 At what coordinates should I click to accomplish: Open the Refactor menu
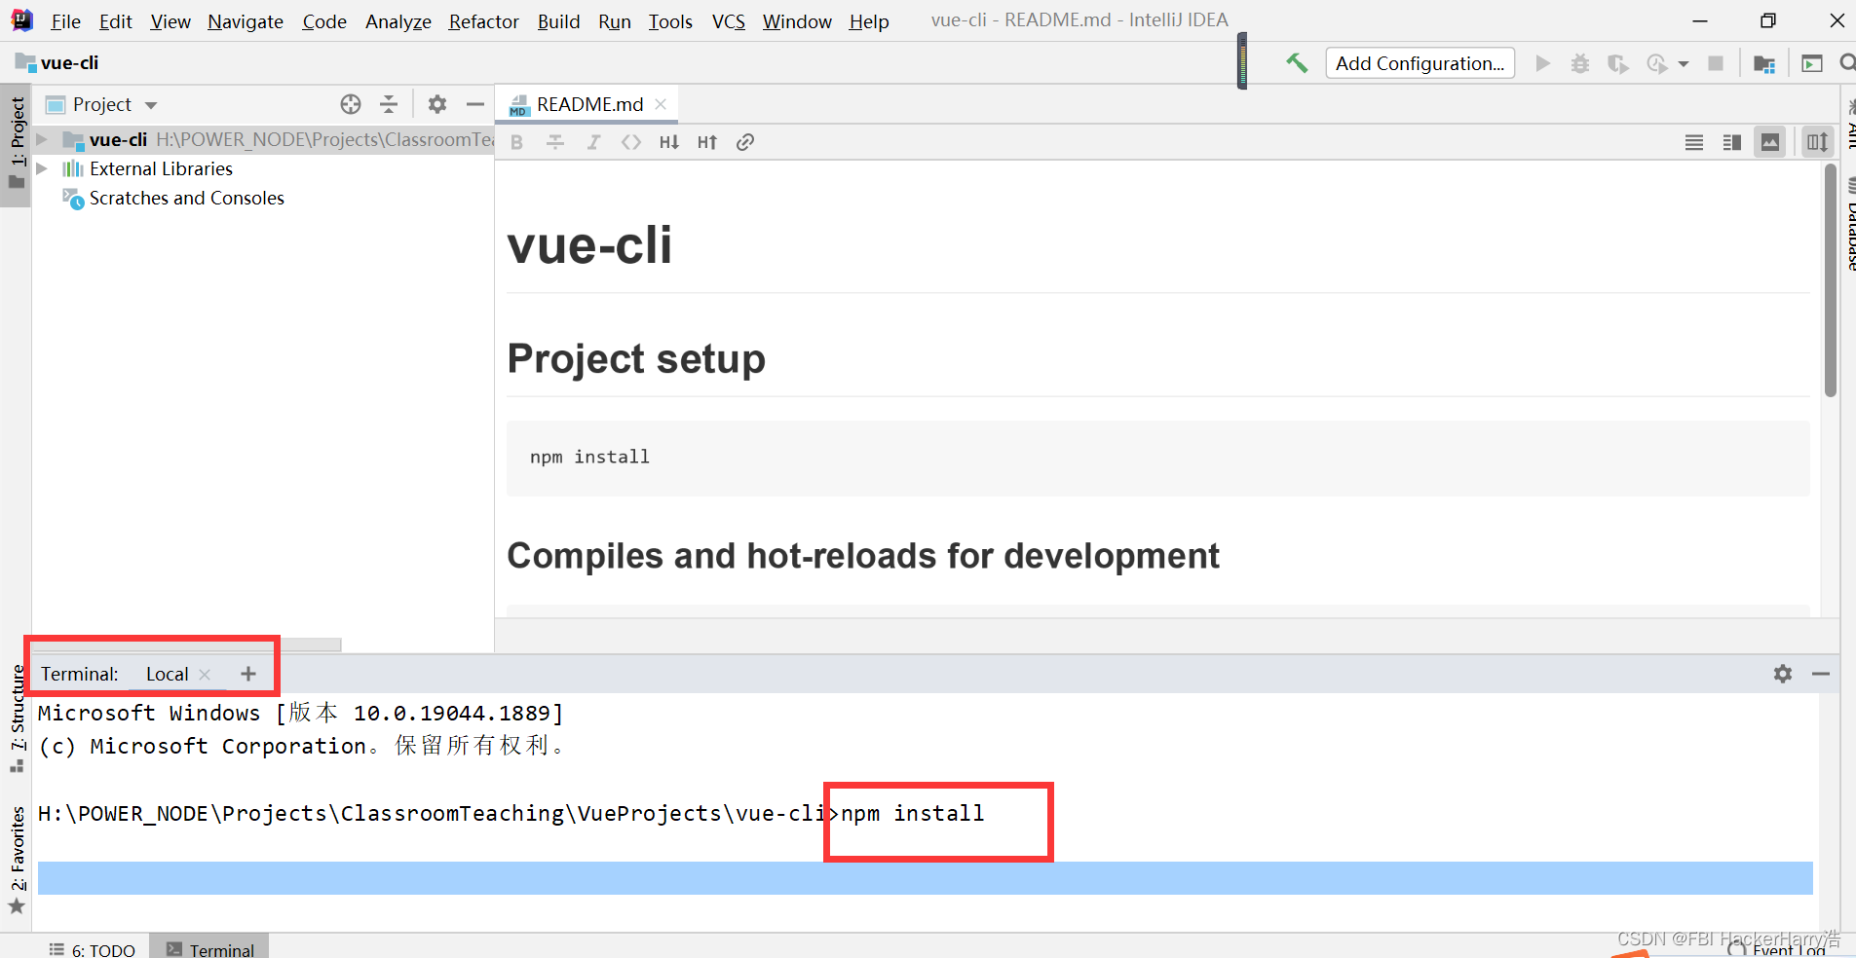coord(483,21)
